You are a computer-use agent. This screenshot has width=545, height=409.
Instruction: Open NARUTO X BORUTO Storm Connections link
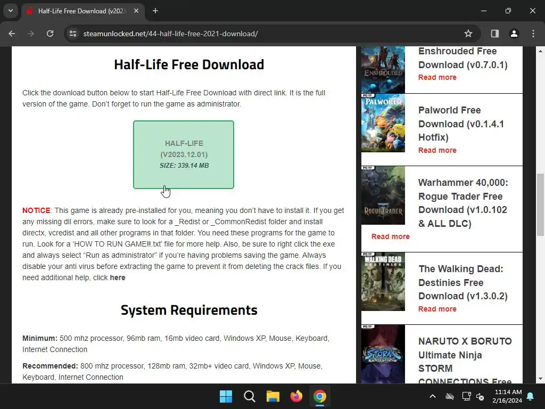(465, 360)
